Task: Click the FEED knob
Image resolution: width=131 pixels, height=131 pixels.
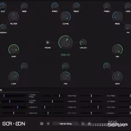Action: coord(76,6)
